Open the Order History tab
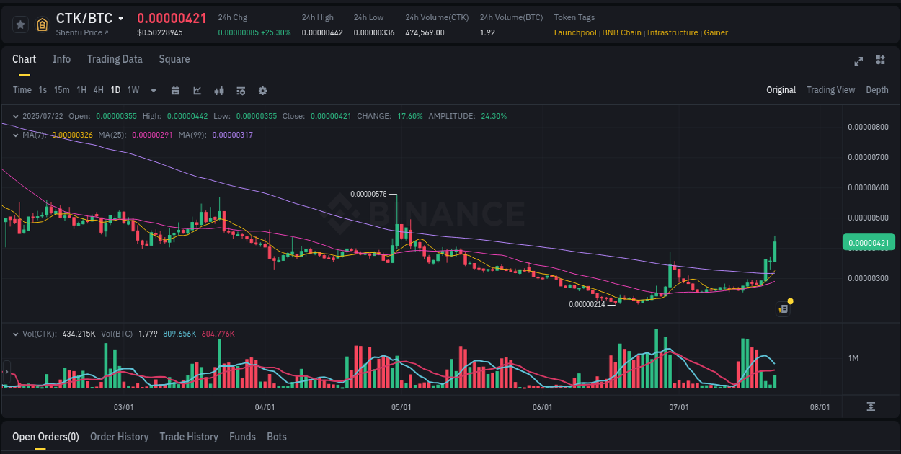Screen dimensions: 901x454 (119, 437)
